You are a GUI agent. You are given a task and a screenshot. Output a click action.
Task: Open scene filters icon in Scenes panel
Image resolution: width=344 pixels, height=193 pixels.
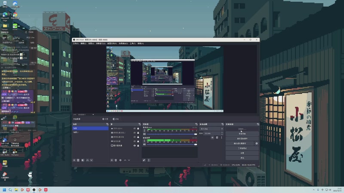tap(83, 160)
